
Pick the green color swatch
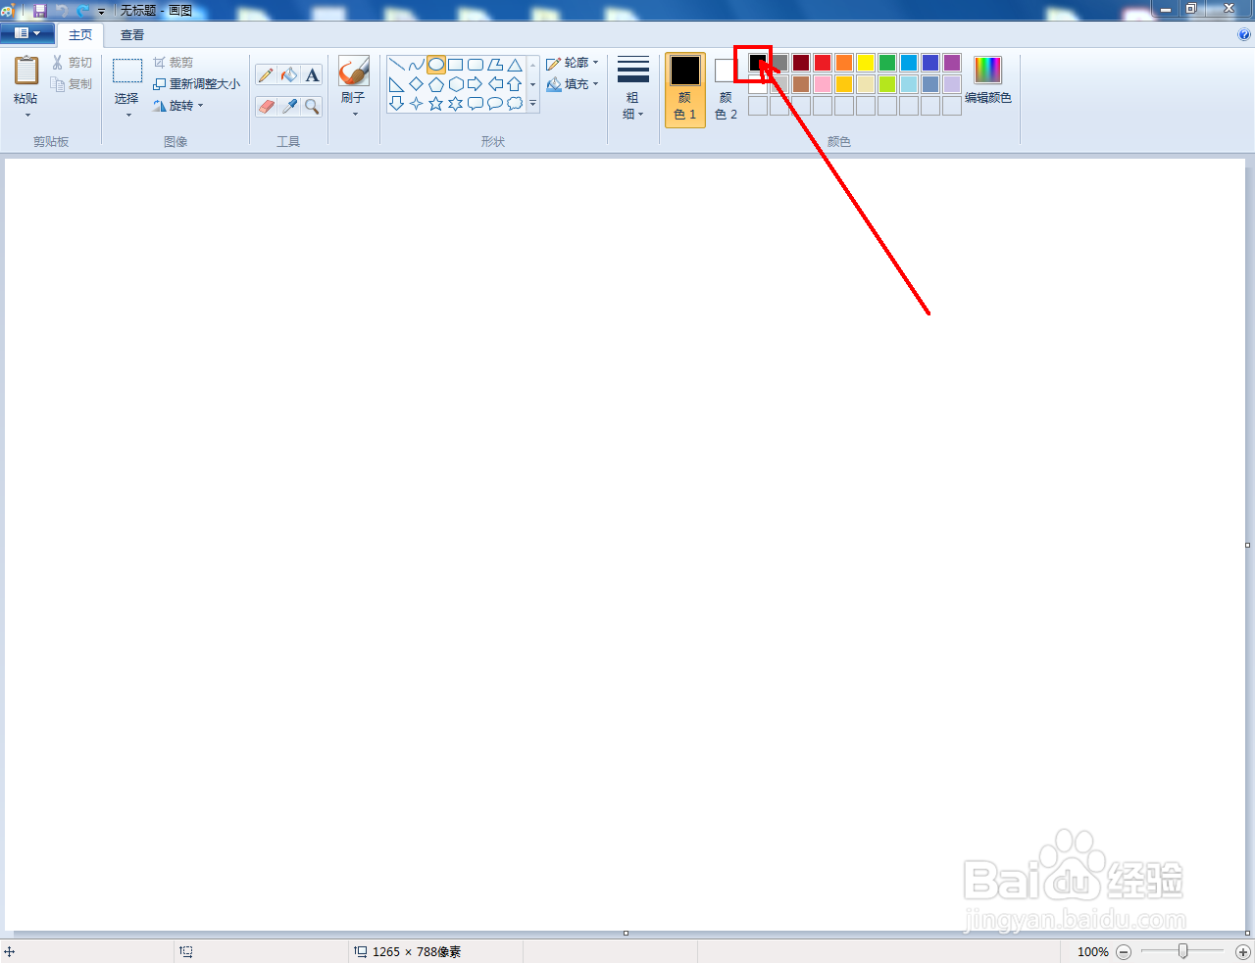887,63
